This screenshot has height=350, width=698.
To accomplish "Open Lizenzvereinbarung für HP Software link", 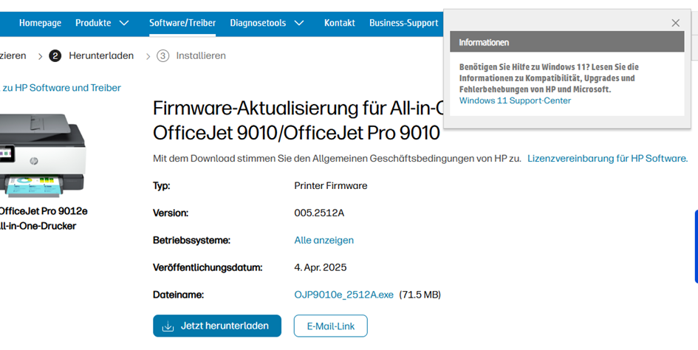I will [x=608, y=159].
